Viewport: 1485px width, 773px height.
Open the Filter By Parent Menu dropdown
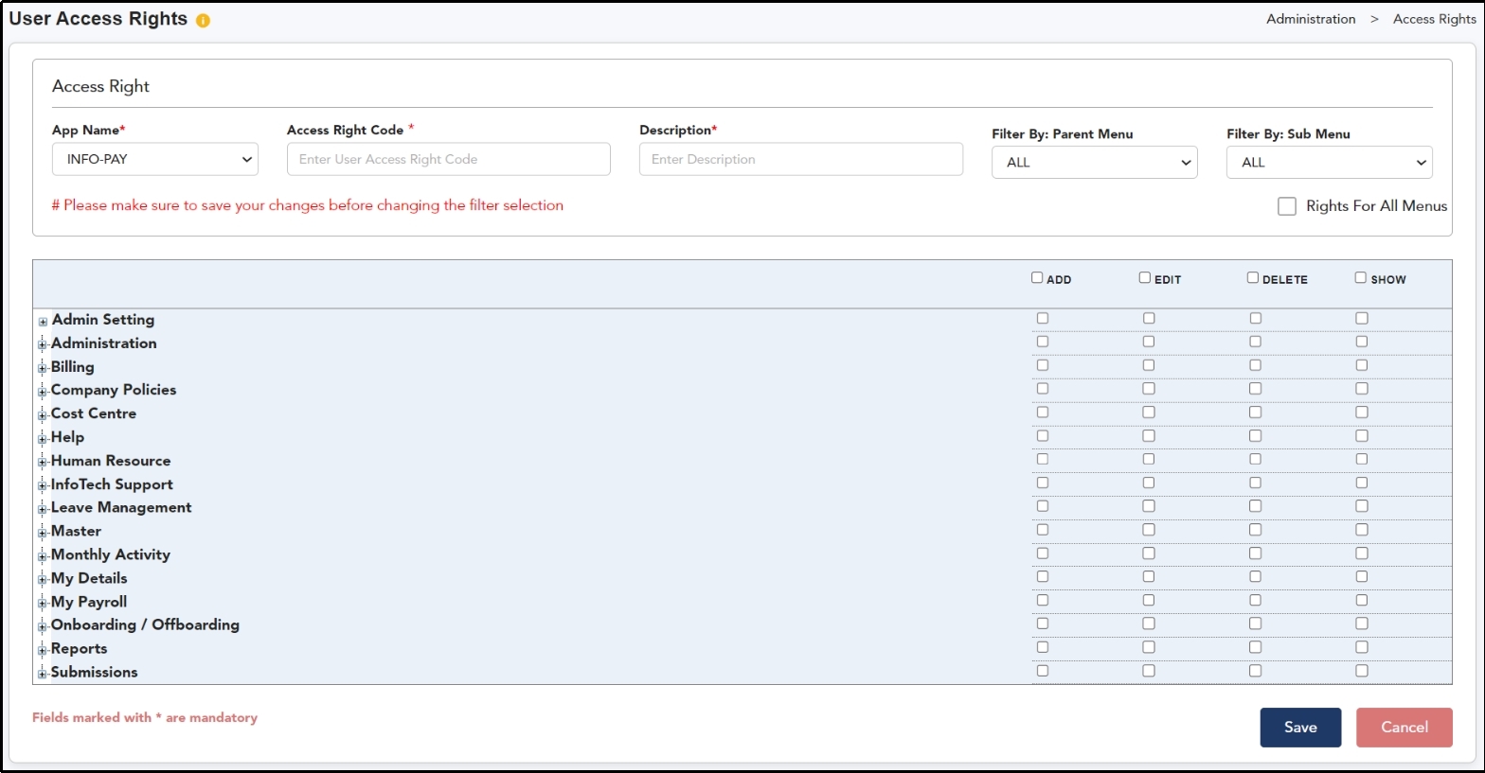(1094, 163)
